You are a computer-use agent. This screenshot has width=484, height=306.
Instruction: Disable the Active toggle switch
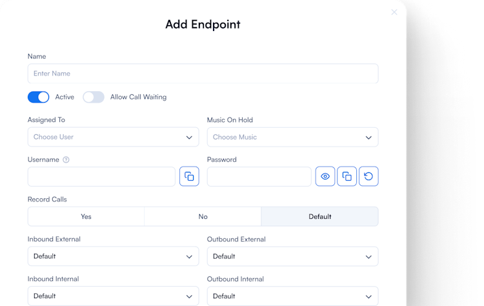pyautogui.click(x=39, y=97)
